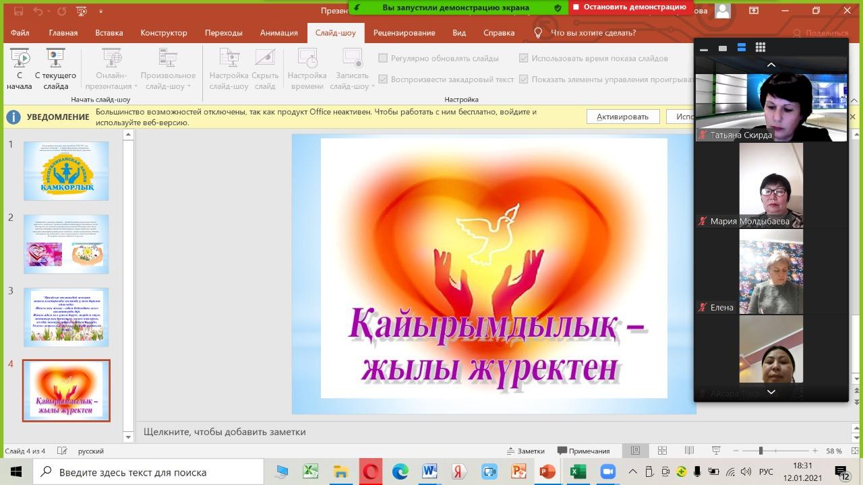Click the Hide slide (Скрыть слайд) icon
The image size is (863, 485).
click(x=265, y=69)
